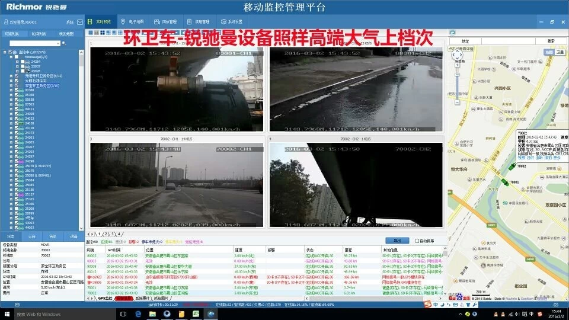Switch to the 电子地图 tab
This screenshot has width=569, height=320.
pyautogui.click(x=133, y=22)
